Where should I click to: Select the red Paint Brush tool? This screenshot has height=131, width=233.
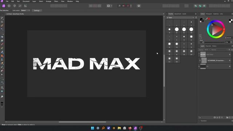(x=2, y=44)
